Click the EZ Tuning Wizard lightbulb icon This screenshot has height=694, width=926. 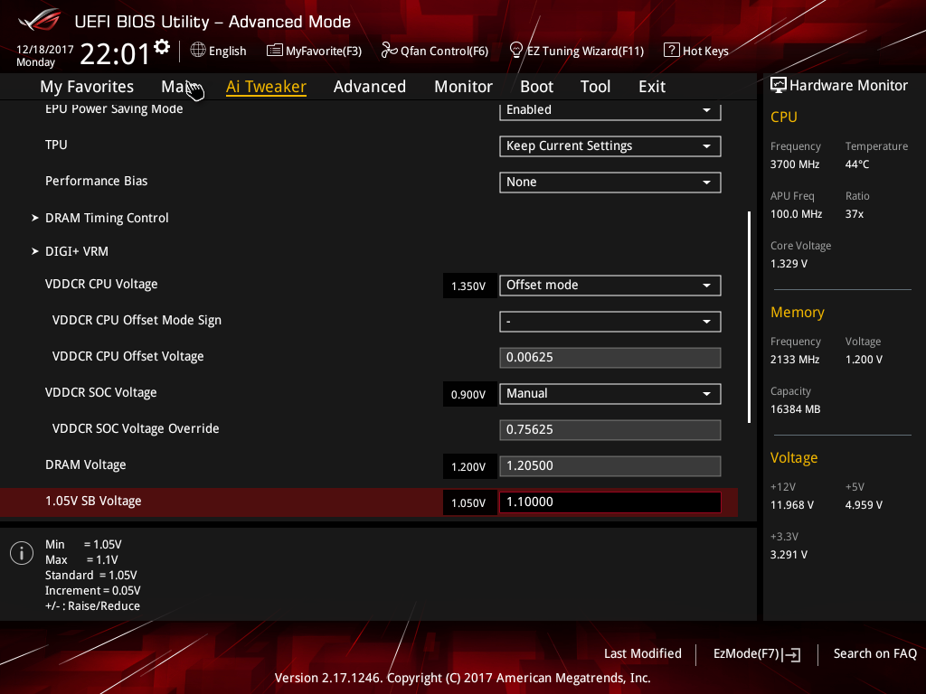[x=516, y=51]
